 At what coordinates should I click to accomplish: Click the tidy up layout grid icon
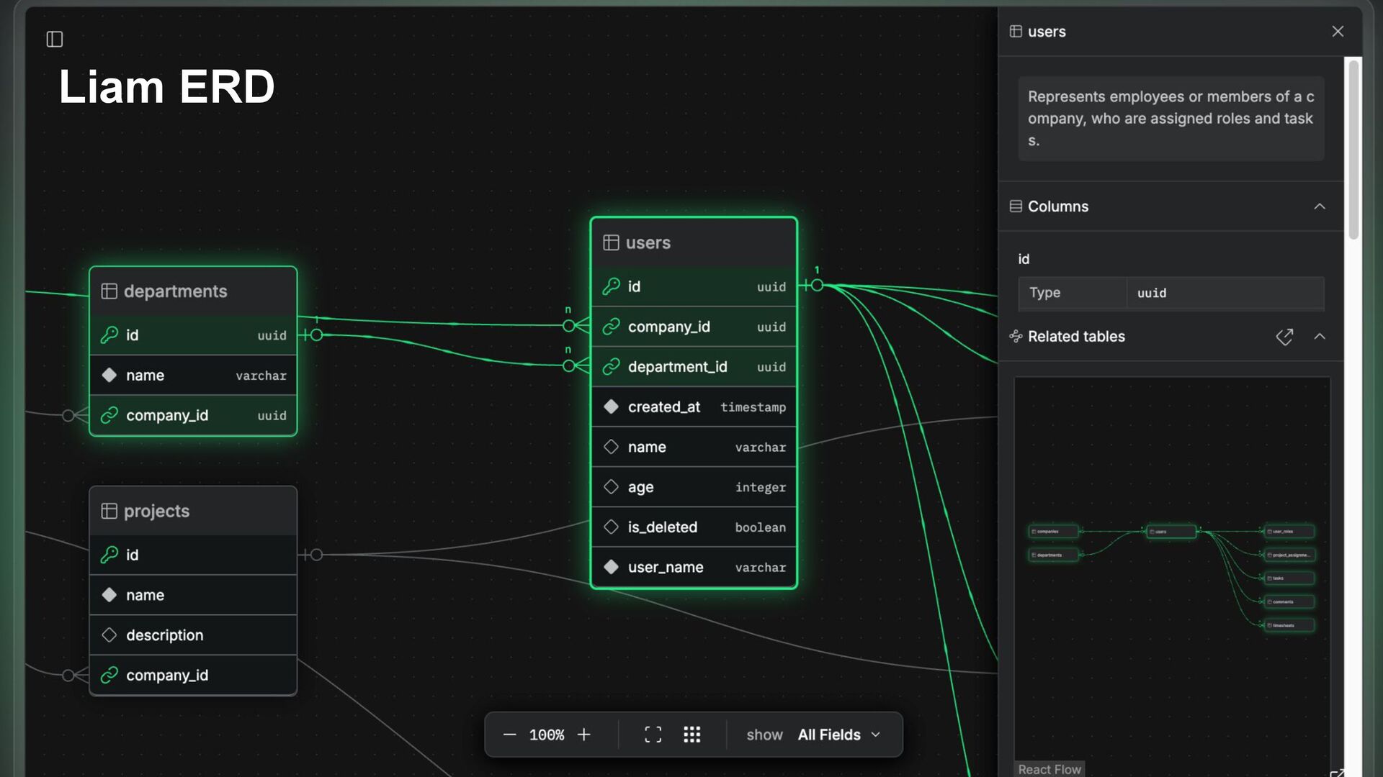point(691,735)
